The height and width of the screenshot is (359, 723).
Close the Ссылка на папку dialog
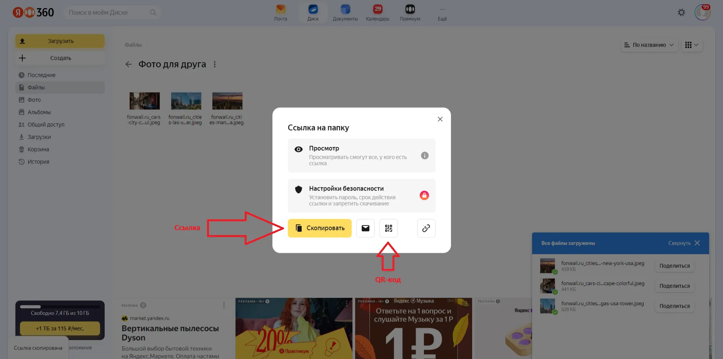tap(440, 119)
